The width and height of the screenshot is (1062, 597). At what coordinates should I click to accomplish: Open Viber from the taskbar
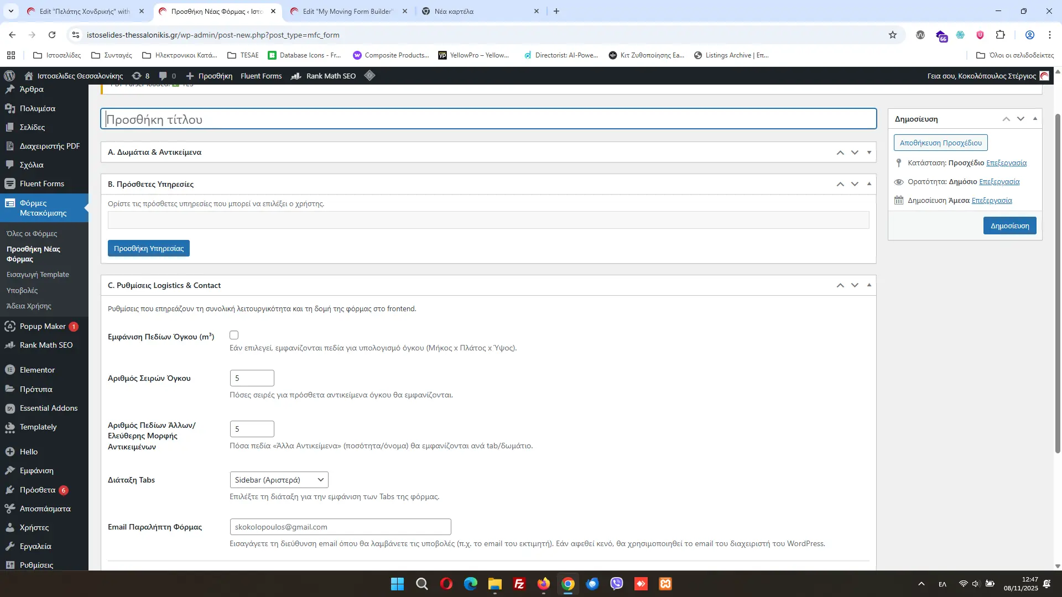(x=616, y=584)
